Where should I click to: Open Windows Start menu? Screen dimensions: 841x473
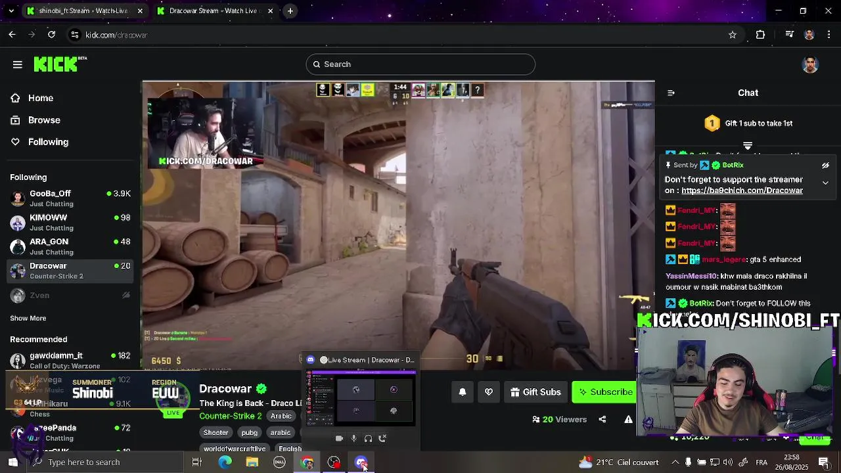(13, 462)
